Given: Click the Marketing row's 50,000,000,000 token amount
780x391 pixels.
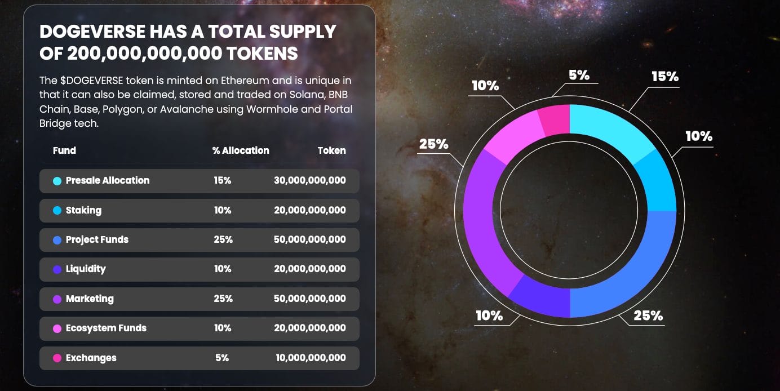Looking at the screenshot, I should (x=309, y=299).
